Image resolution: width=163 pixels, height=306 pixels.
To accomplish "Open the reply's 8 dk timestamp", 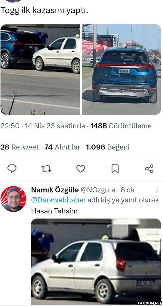I will (128, 190).
